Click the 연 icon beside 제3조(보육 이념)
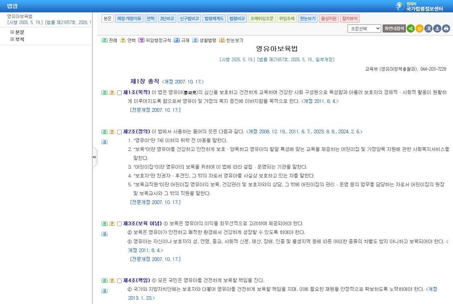This screenshot has height=304, width=453. click(x=112, y=224)
